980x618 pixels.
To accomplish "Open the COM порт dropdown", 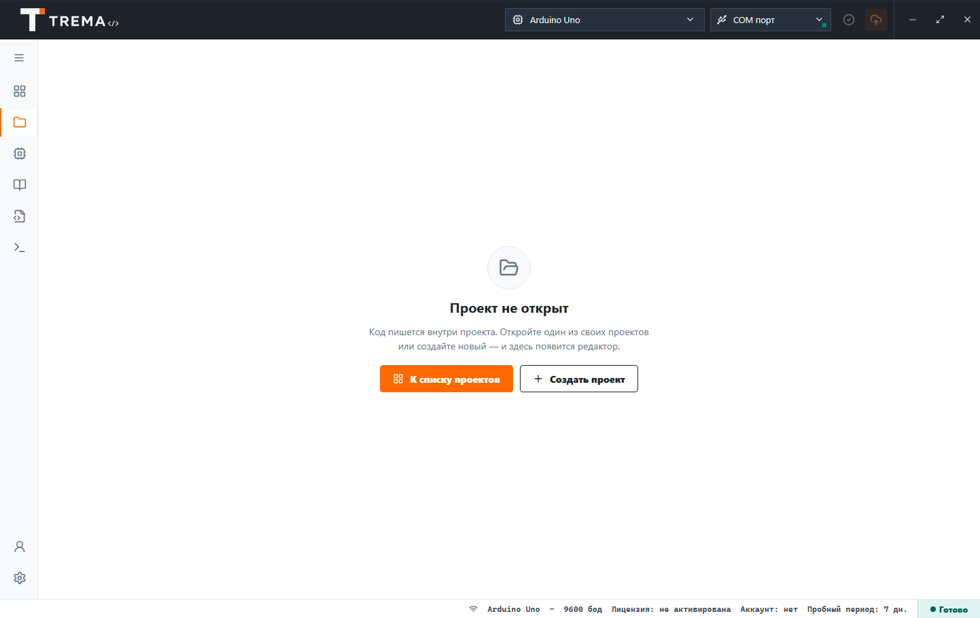I will (x=771, y=20).
